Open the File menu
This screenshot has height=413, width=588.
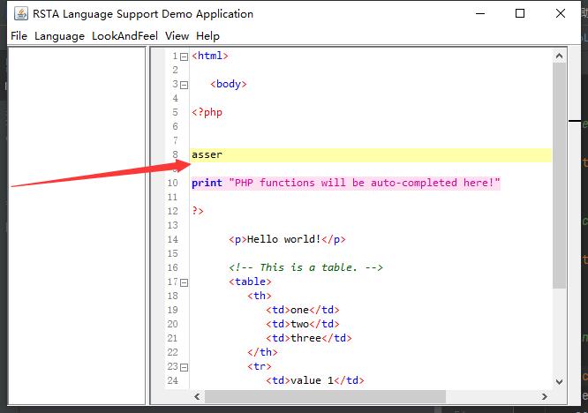(19, 36)
